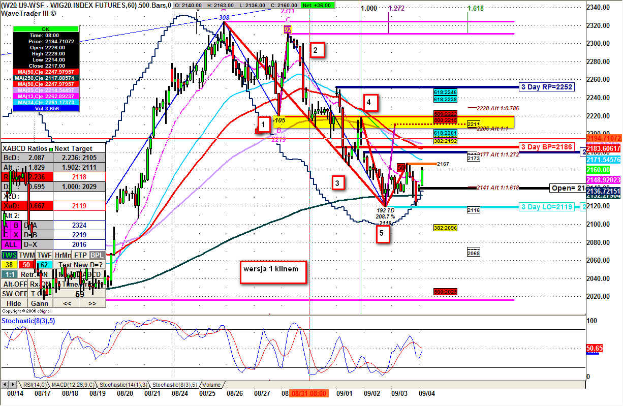
Task: Activate the TWF mode button
Action: pyautogui.click(x=44, y=255)
